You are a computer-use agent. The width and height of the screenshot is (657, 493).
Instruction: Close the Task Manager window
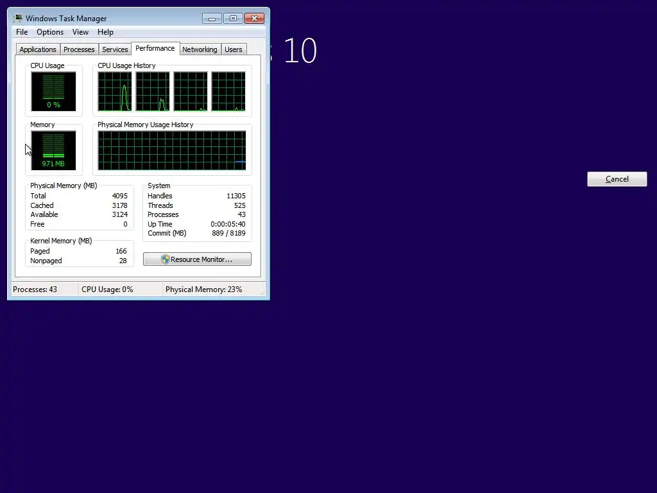pos(254,19)
